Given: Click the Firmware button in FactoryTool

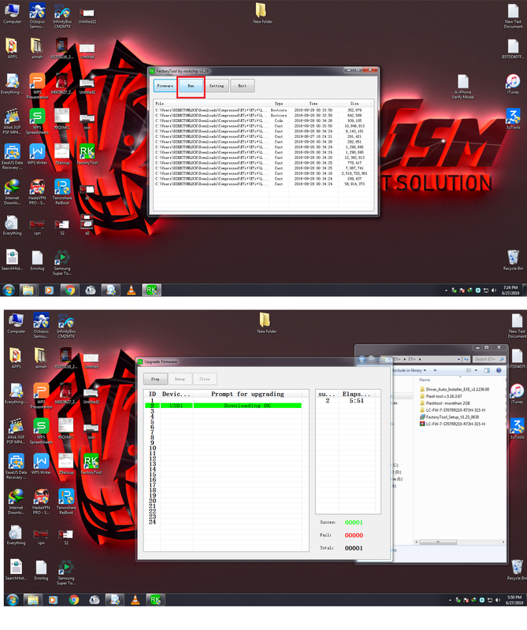Looking at the screenshot, I should pyautogui.click(x=165, y=86).
